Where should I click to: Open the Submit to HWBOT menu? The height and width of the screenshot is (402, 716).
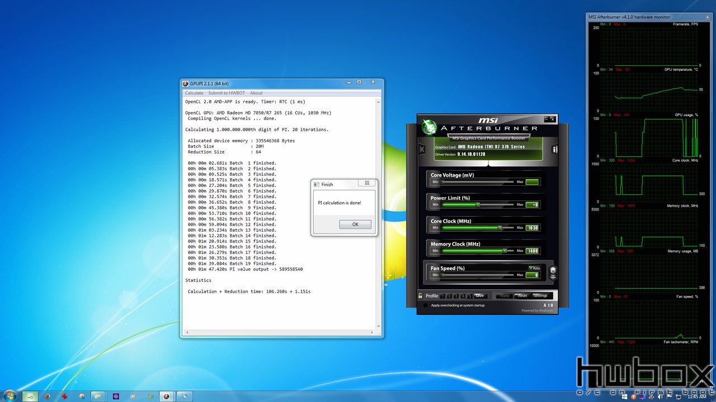[227, 93]
